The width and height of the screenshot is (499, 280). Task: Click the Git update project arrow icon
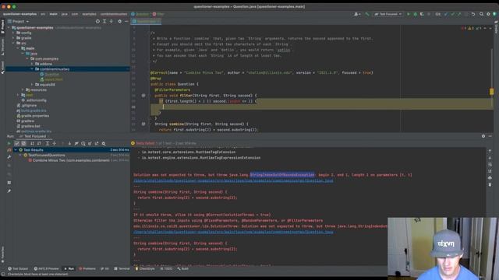click(x=446, y=14)
